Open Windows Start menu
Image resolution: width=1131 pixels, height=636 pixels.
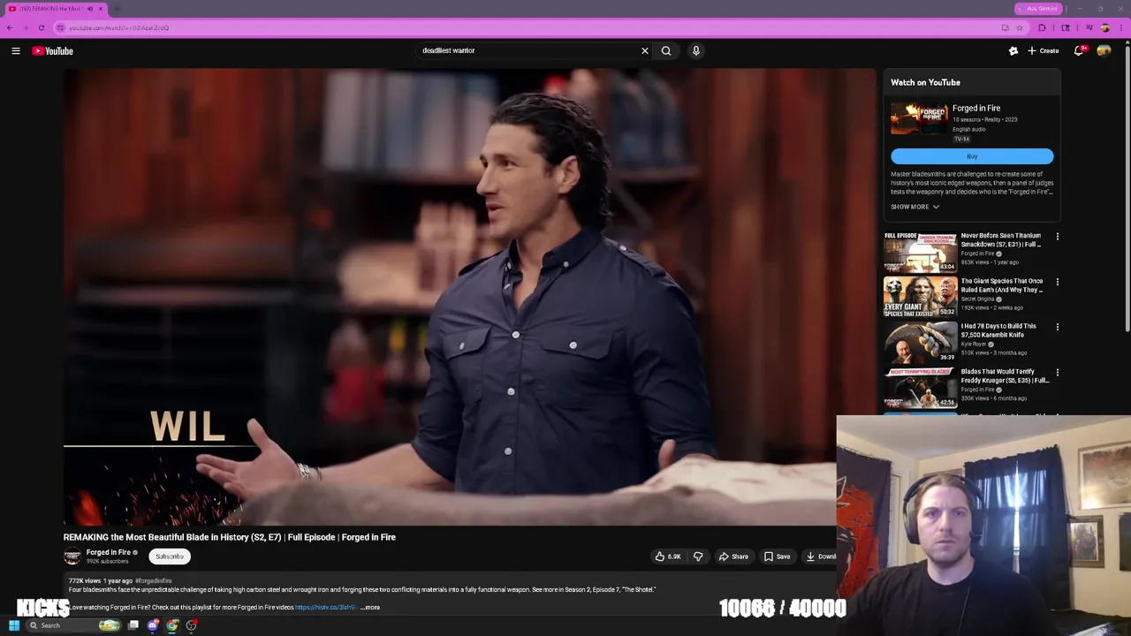point(14,625)
